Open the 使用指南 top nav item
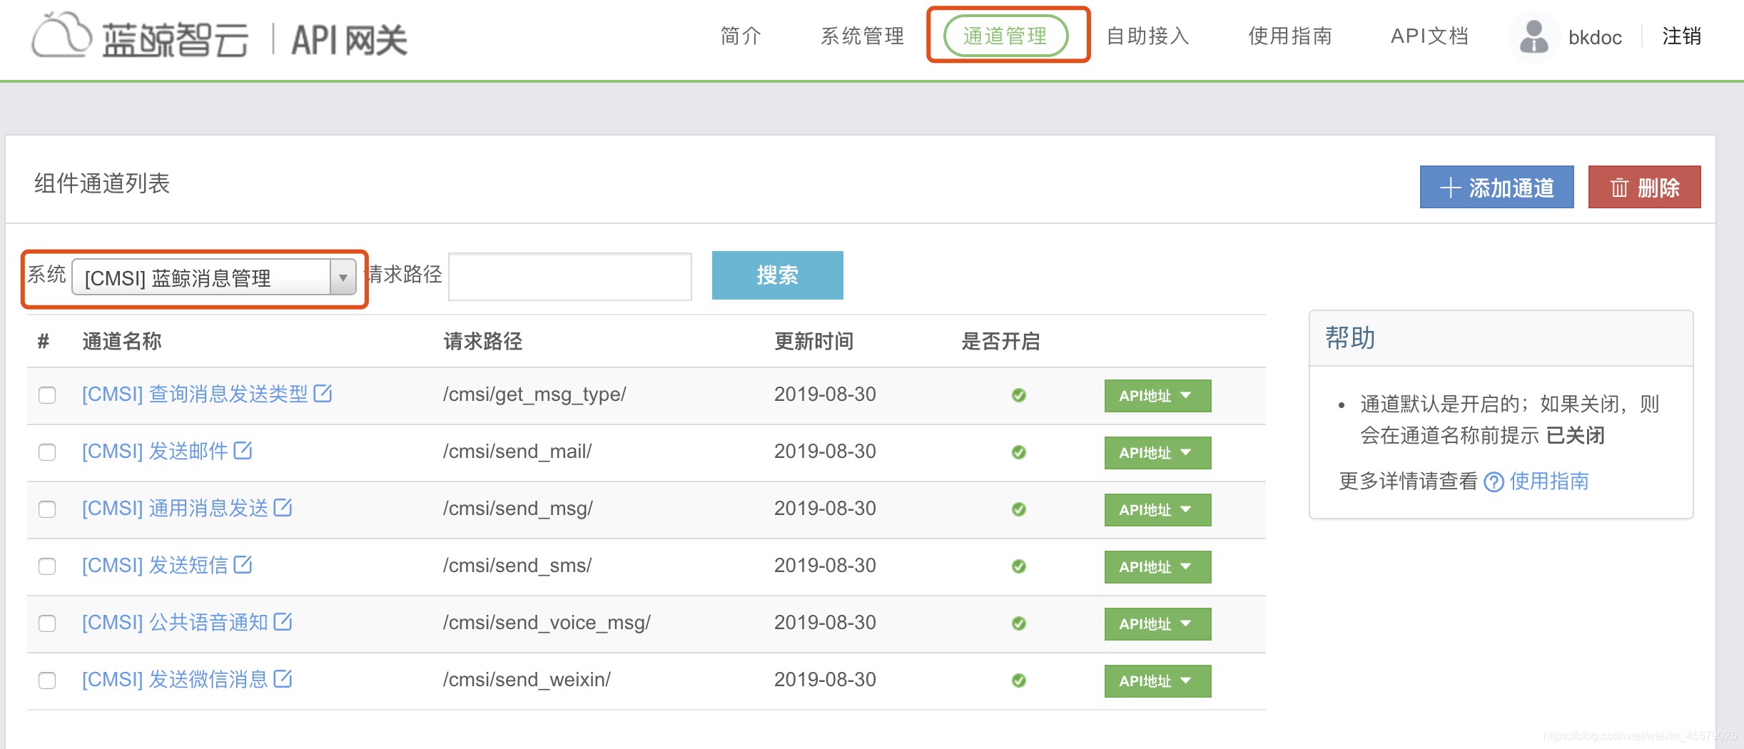 [x=1290, y=36]
